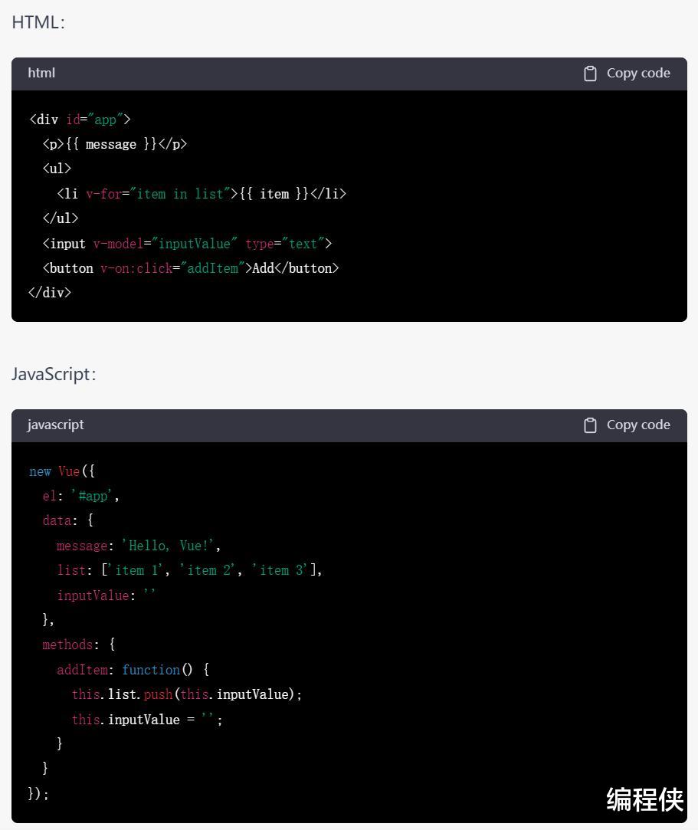Click the javascript language label
698x830 pixels.
[x=55, y=425]
